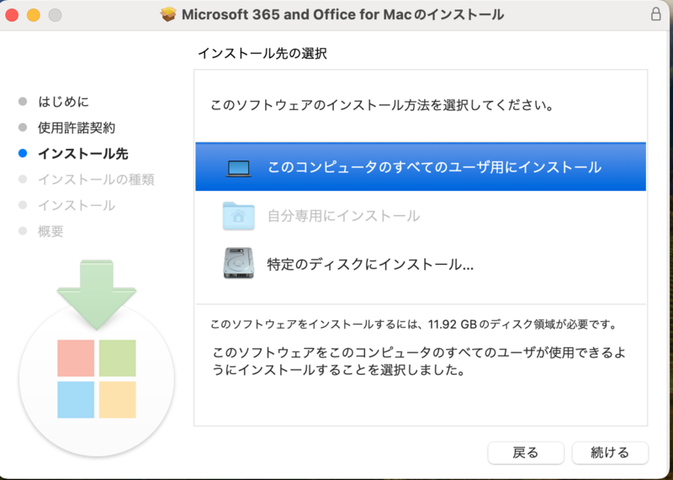The width and height of the screenshot is (673, 480).
Task: Click the 続ける button
Action: click(x=610, y=453)
